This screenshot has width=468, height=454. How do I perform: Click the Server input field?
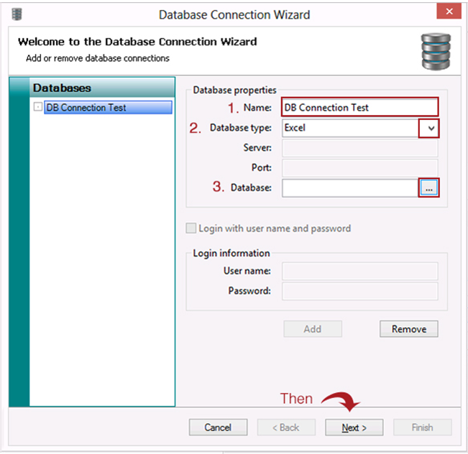pyautogui.click(x=359, y=148)
